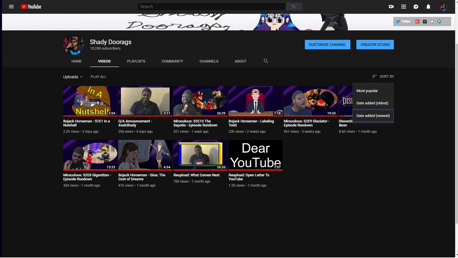The image size is (458, 258).
Task: Open Gina: The Cost of Dreams thumbnail
Action: (145, 155)
